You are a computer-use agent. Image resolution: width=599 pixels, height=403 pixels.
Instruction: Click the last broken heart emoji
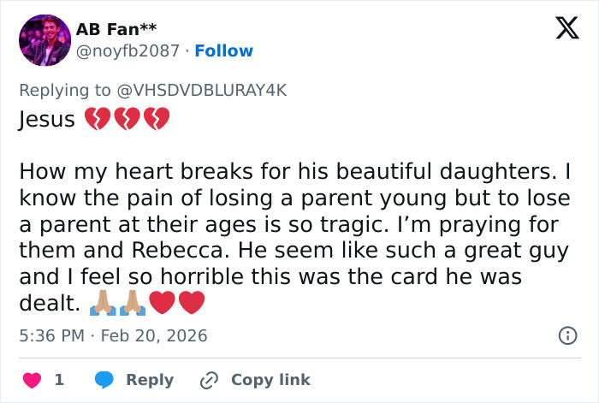click(x=157, y=120)
